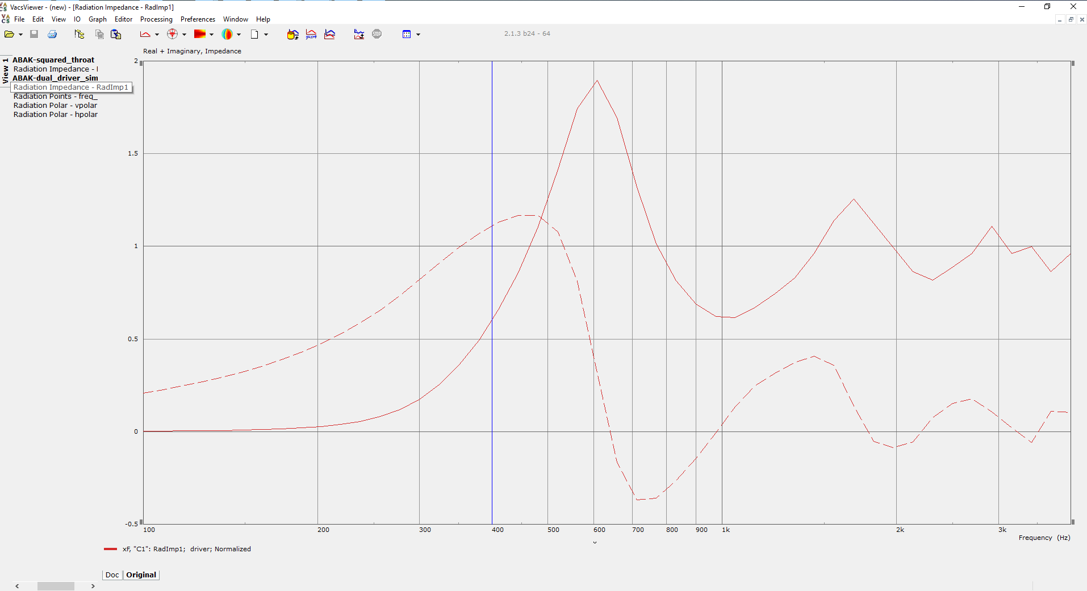1087x591 pixels.
Task: Open the IO menu
Action: (77, 19)
